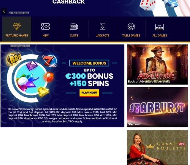Open See full terms link above welcome bonus
Image resolution: width=190 pixels, height=165 pixels.
click(20, 46)
